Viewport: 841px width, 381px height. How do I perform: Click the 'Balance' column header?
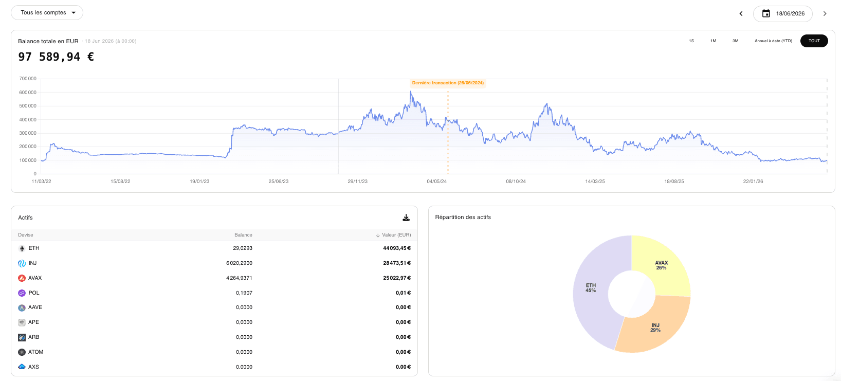pyautogui.click(x=243, y=235)
